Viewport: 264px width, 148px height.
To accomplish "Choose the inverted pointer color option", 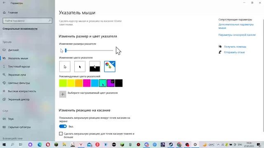I will click(95, 67).
